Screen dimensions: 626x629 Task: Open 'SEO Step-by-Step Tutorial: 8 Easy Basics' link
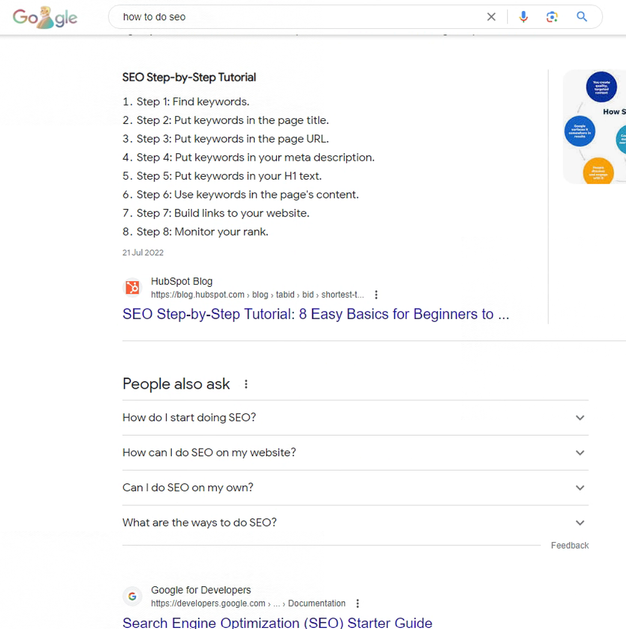point(316,314)
